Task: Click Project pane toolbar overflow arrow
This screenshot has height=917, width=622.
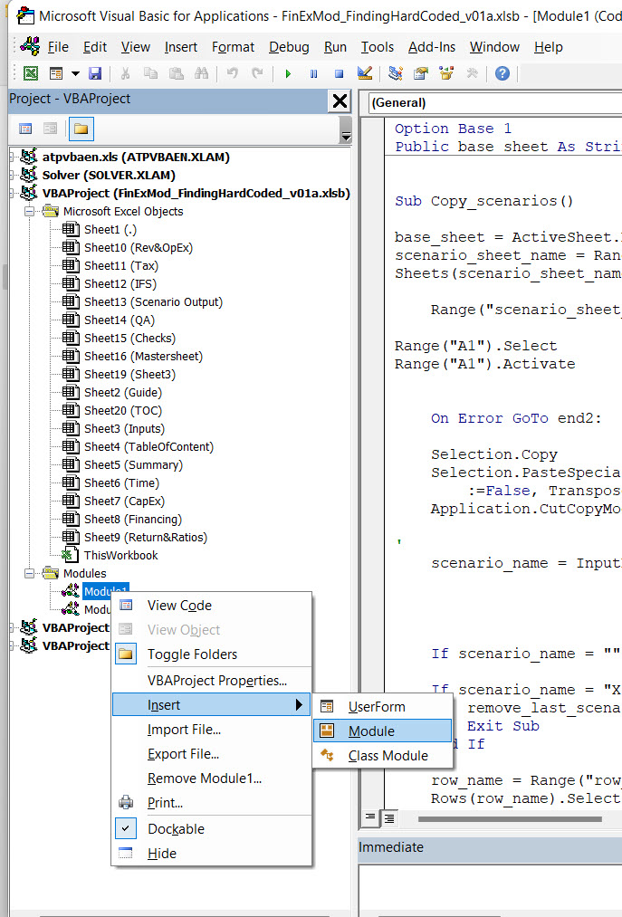Action: click(345, 129)
